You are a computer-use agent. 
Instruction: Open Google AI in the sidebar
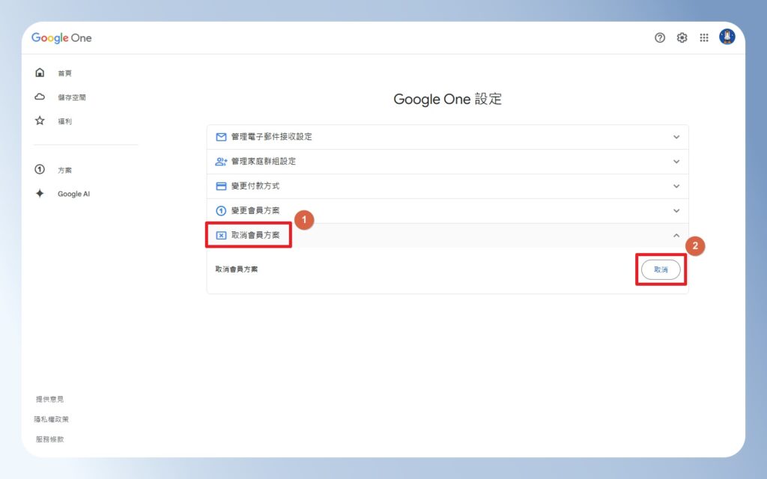pos(74,194)
